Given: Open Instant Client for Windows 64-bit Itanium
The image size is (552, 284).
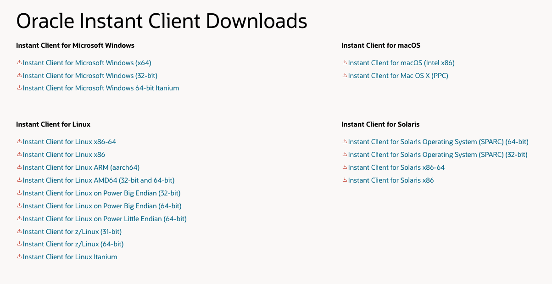Looking at the screenshot, I should pyautogui.click(x=101, y=88).
